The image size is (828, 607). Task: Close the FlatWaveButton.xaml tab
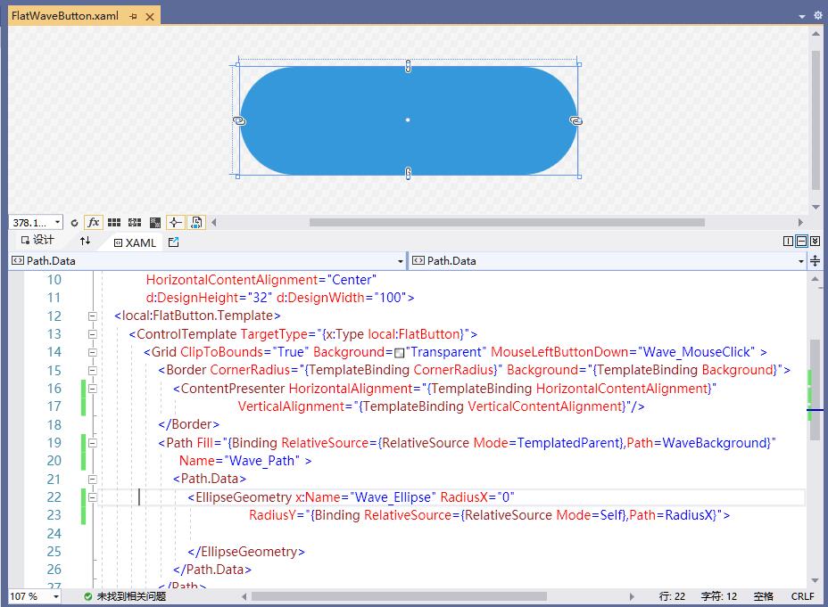point(150,17)
